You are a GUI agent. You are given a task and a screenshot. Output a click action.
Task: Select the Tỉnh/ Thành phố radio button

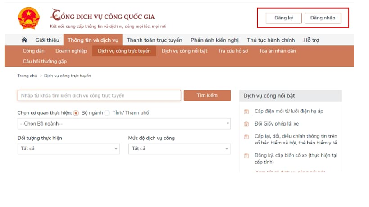pos(107,113)
